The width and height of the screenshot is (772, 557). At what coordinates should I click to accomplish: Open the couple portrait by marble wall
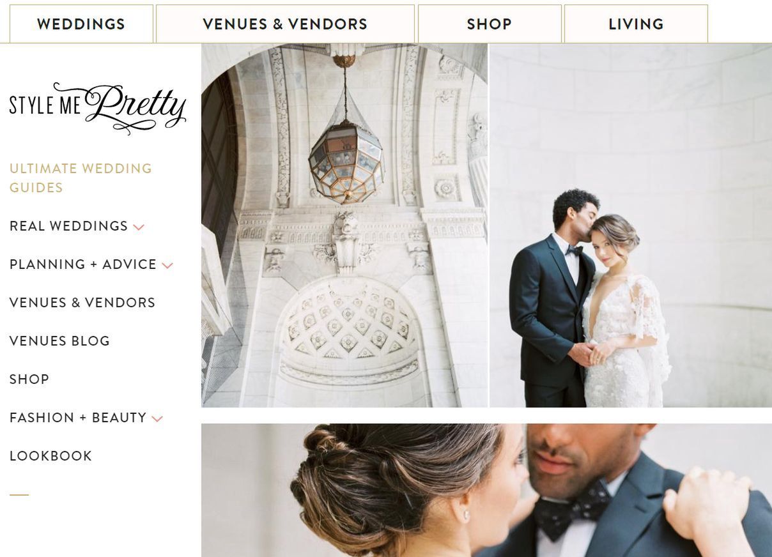point(631,225)
